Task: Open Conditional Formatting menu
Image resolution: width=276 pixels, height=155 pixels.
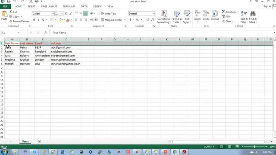Action: [164, 17]
